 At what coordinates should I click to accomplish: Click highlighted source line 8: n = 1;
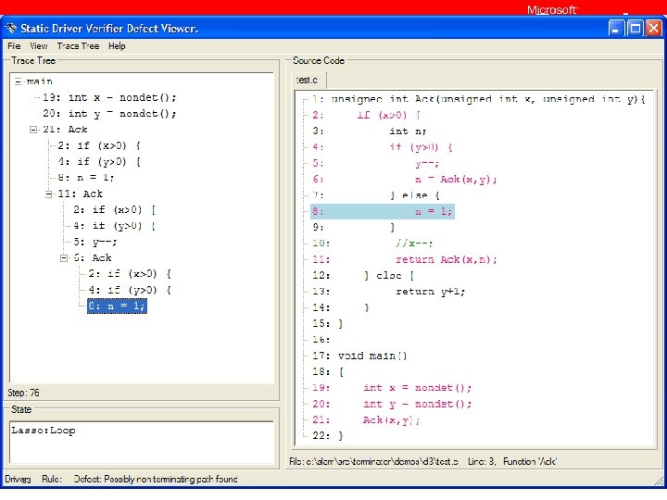(383, 211)
